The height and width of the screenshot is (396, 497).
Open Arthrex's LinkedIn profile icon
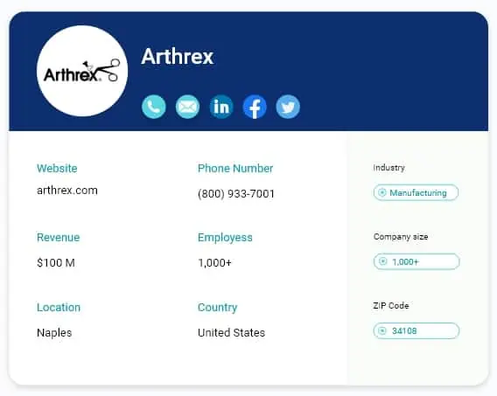[x=221, y=107]
